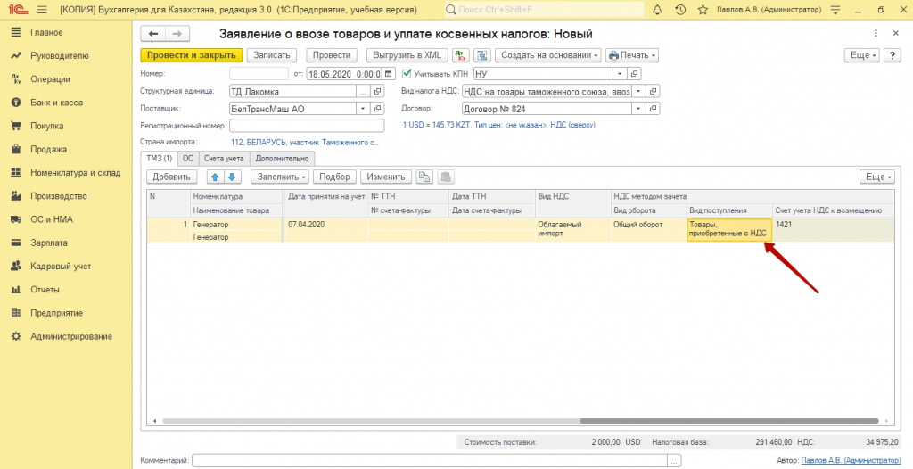Expand the Договор dropdown arrow

tap(638, 109)
